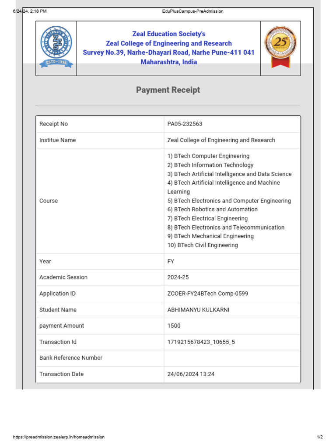
Task: Select '2) BTech Information Technology'
Action: point(210,165)
